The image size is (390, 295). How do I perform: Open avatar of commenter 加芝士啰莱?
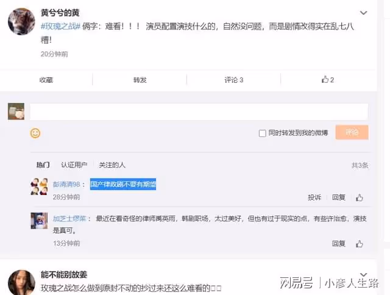coord(39,221)
